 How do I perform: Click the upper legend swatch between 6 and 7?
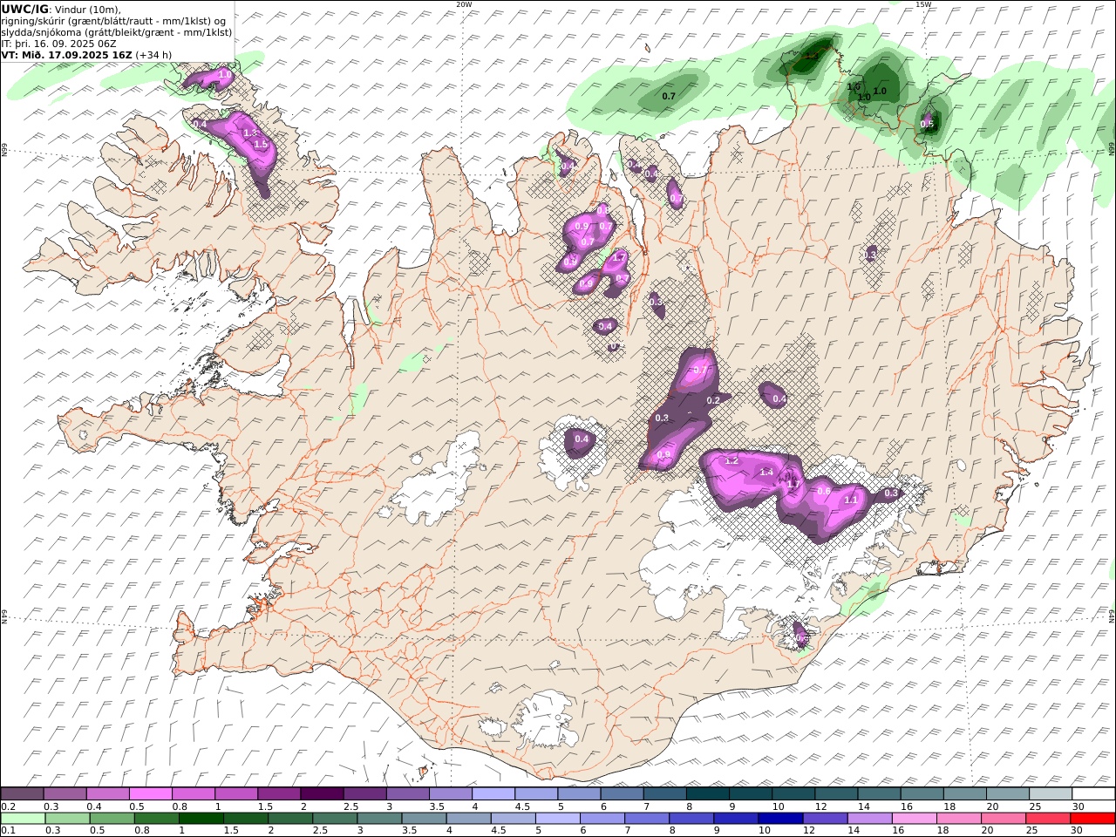(x=621, y=794)
